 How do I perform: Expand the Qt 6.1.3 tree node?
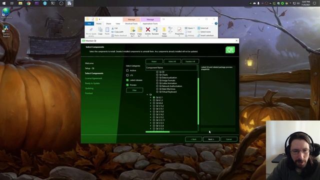pyautogui.click(x=150, y=100)
